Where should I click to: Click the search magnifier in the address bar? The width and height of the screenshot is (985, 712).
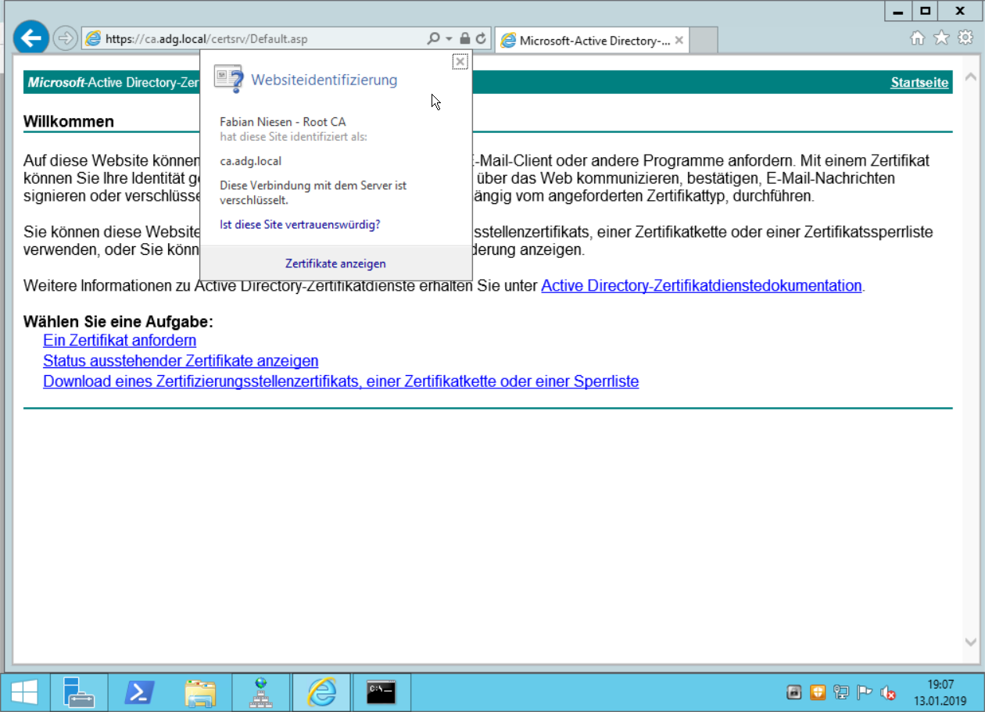[x=433, y=38]
